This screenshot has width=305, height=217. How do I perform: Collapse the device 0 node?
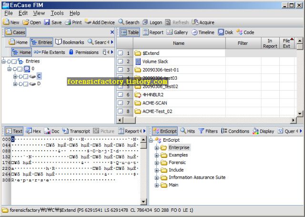[9, 69]
